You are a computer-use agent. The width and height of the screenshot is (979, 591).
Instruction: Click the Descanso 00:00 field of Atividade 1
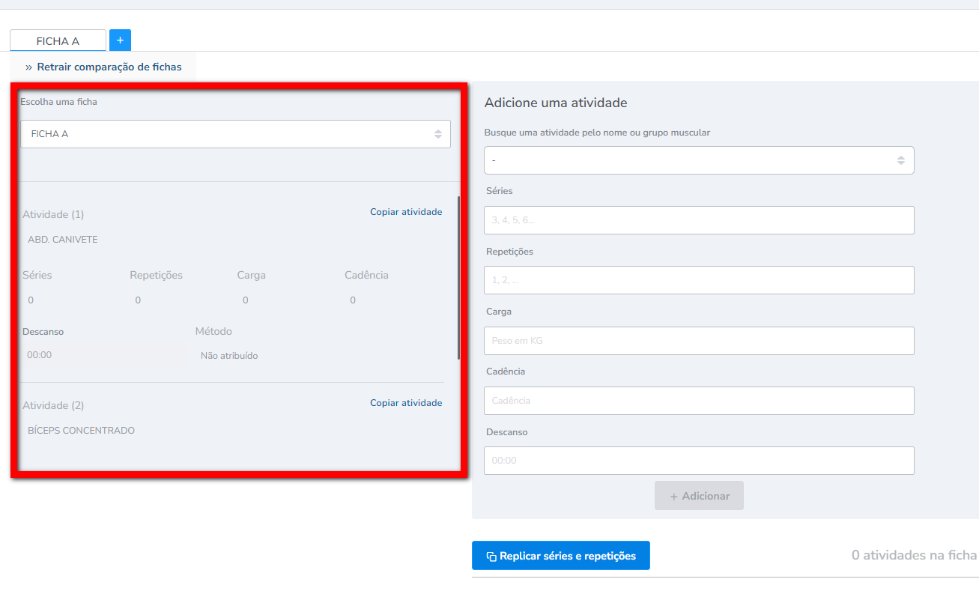[105, 355]
